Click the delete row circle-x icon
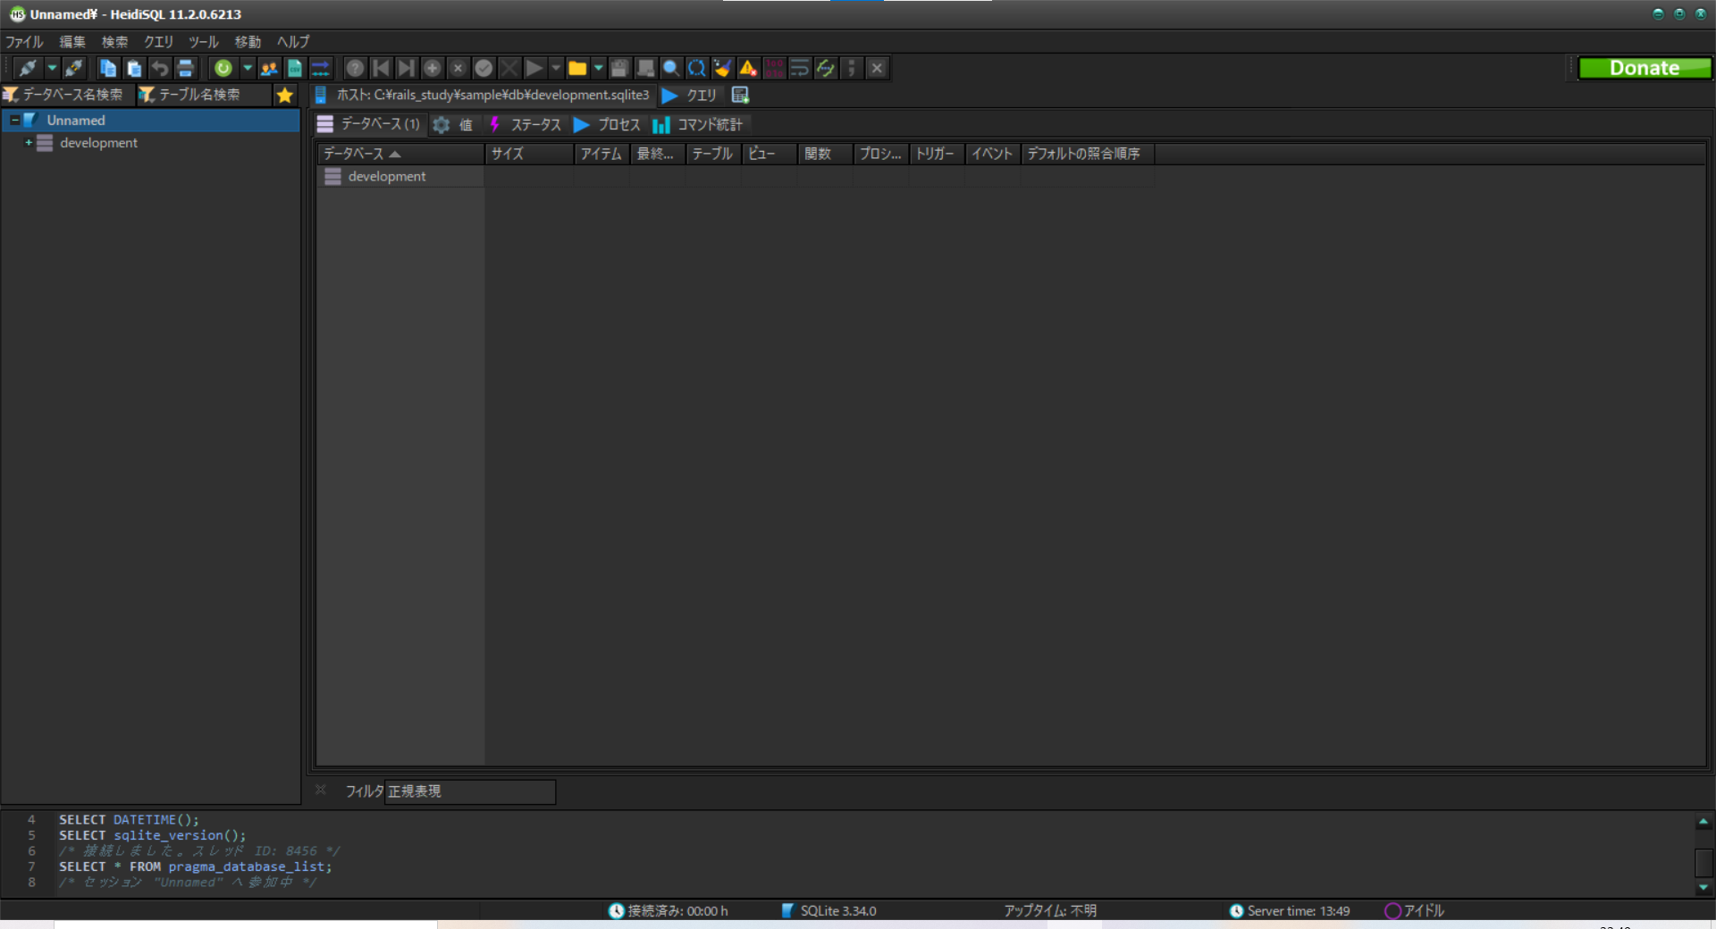Image resolution: width=1716 pixels, height=929 pixels. (x=458, y=68)
